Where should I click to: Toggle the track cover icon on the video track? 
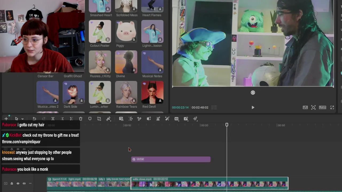[6, 183]
